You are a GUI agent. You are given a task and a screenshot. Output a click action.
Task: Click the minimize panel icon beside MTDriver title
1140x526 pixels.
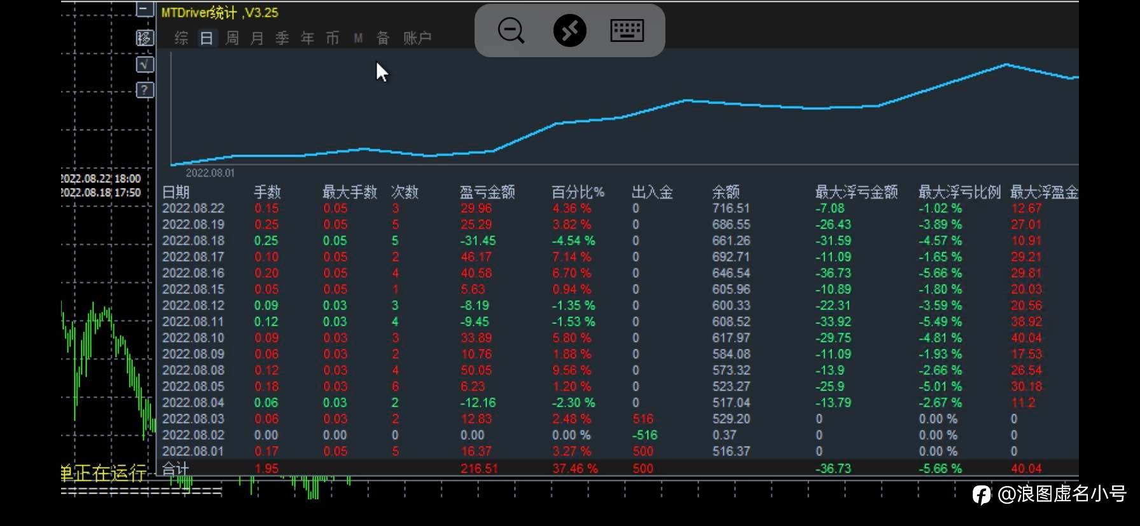145,10
